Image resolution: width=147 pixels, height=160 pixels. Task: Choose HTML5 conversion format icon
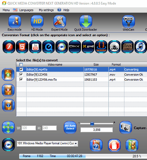tap(22, 47)
